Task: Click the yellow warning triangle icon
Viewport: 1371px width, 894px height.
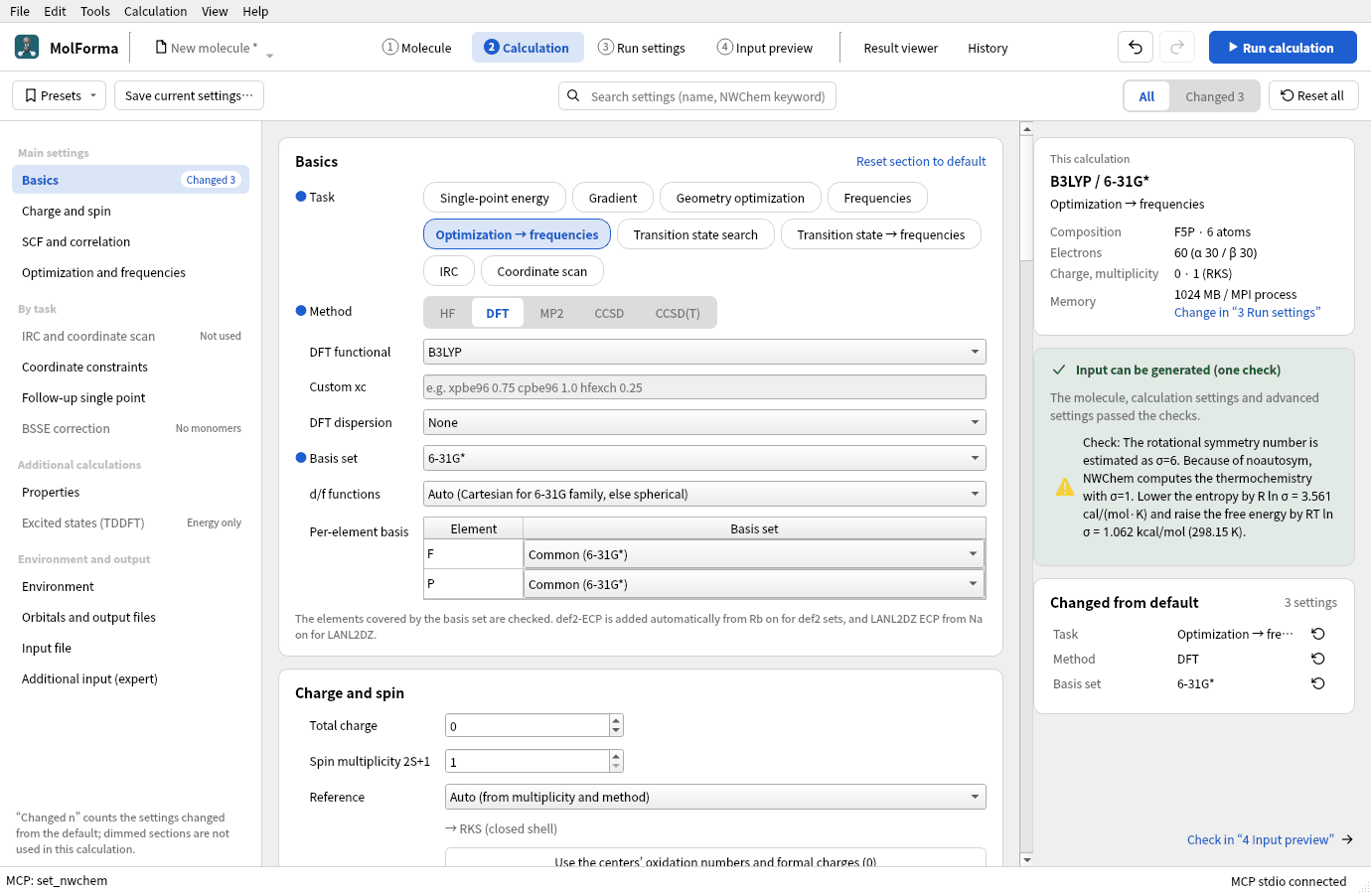Action: tap(1065, 487)
